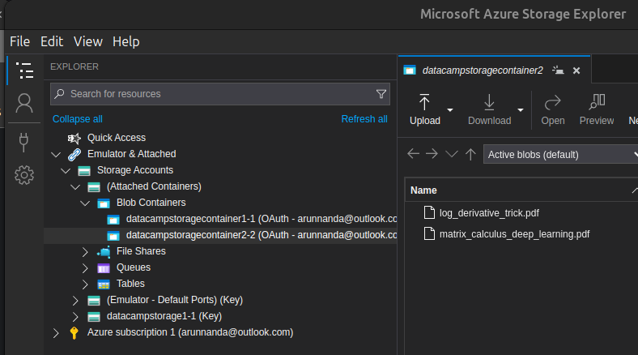Click the Azure subscription key icon
The width and height of the screenshot is (638, 355).
(74, 332)
